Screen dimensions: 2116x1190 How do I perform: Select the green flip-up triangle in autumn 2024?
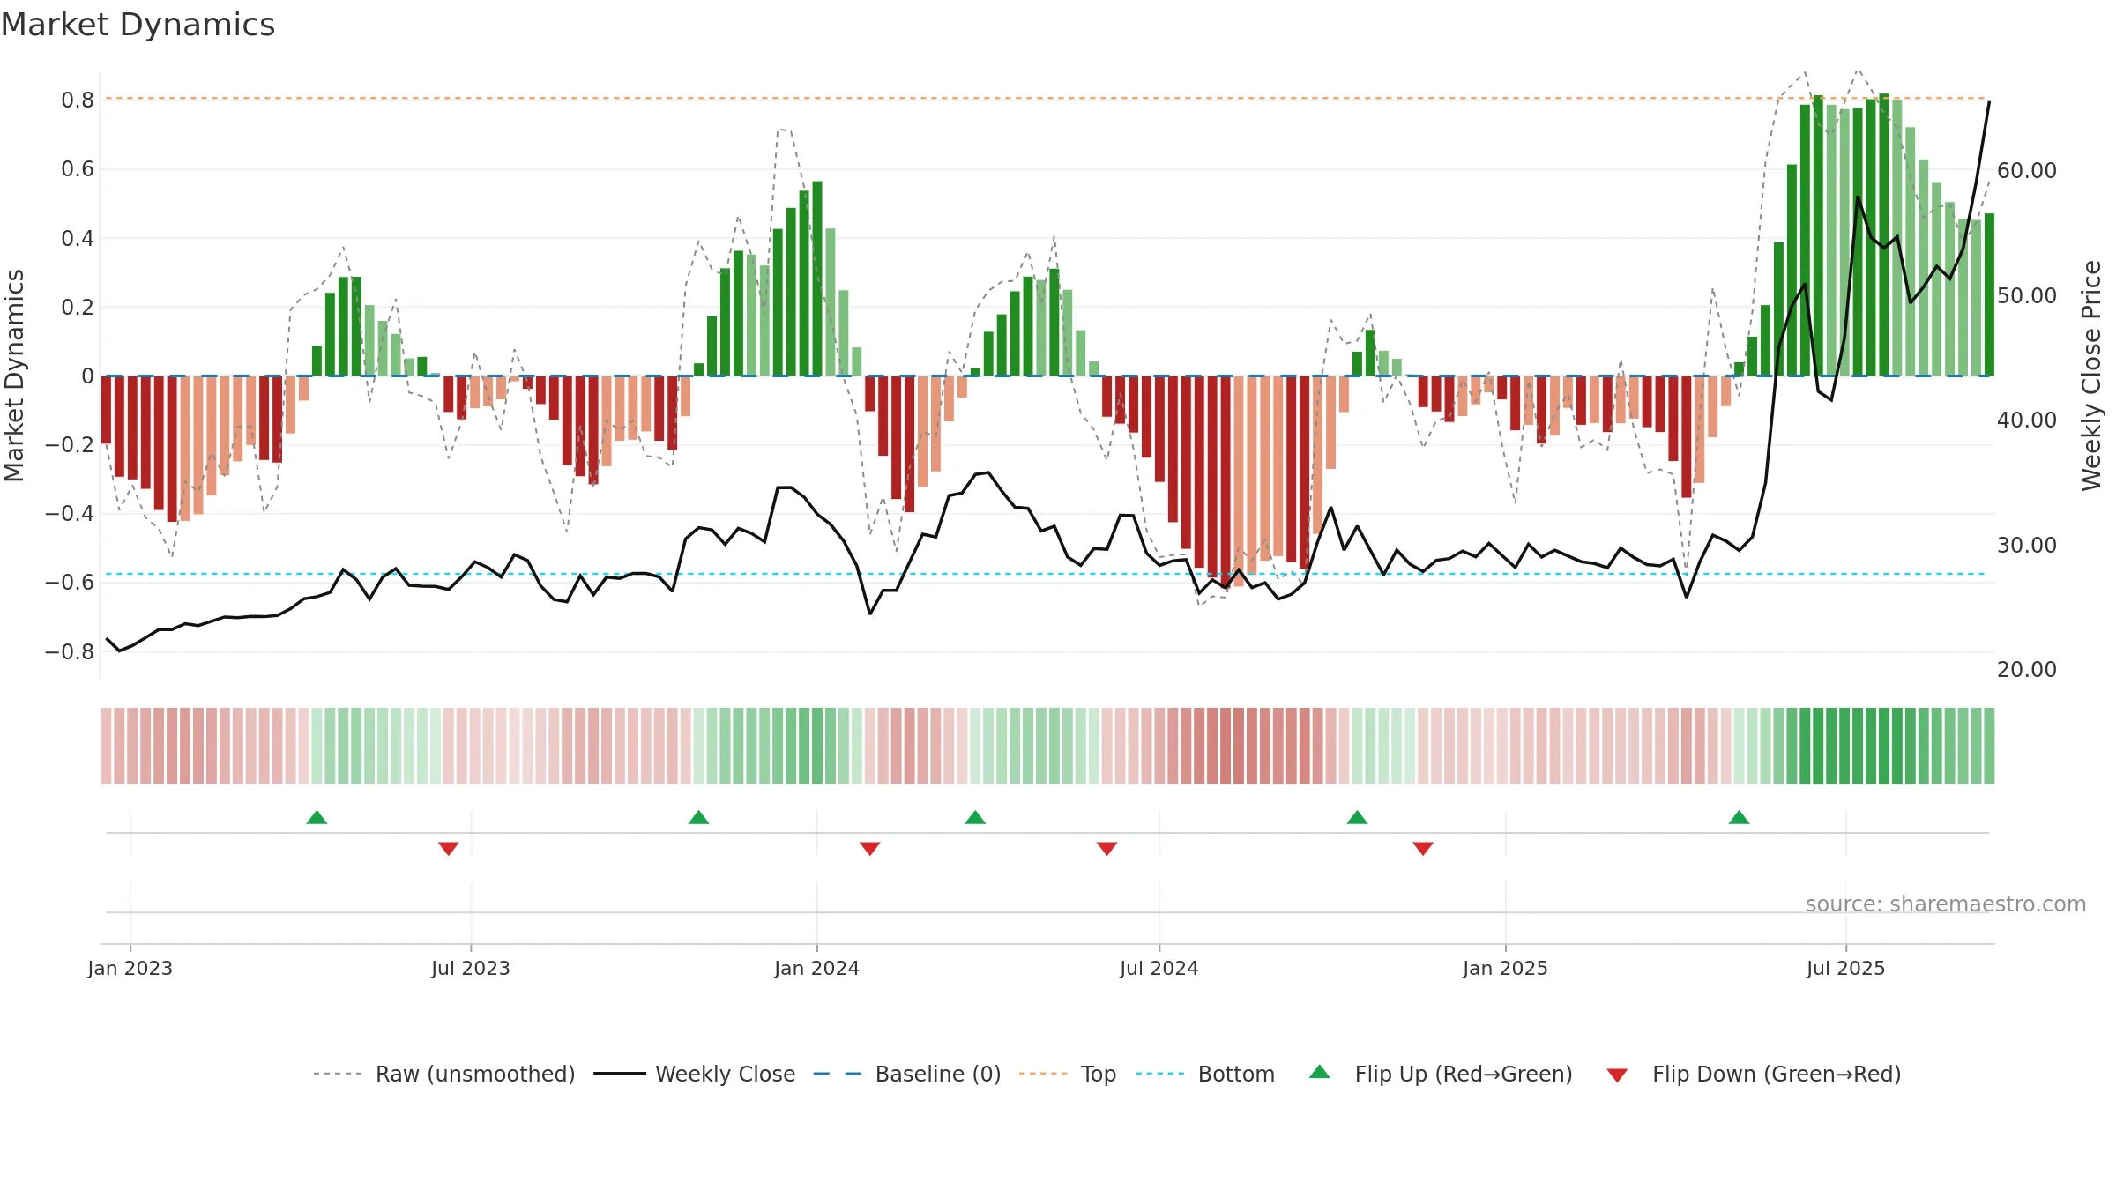[1357, 817]
